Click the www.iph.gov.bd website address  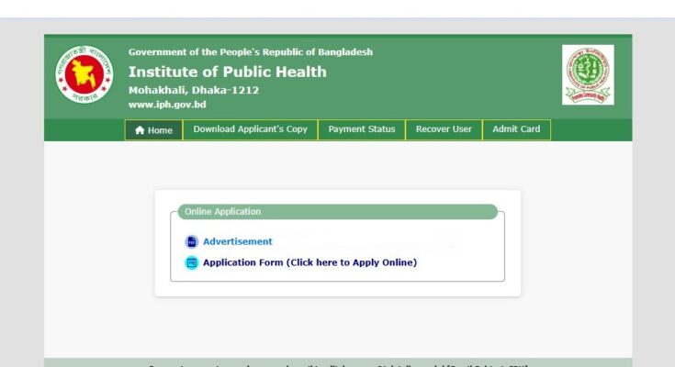[167, 105]
